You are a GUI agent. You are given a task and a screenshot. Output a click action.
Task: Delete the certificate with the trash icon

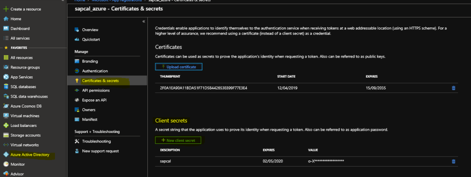click(x=454, y=88)
